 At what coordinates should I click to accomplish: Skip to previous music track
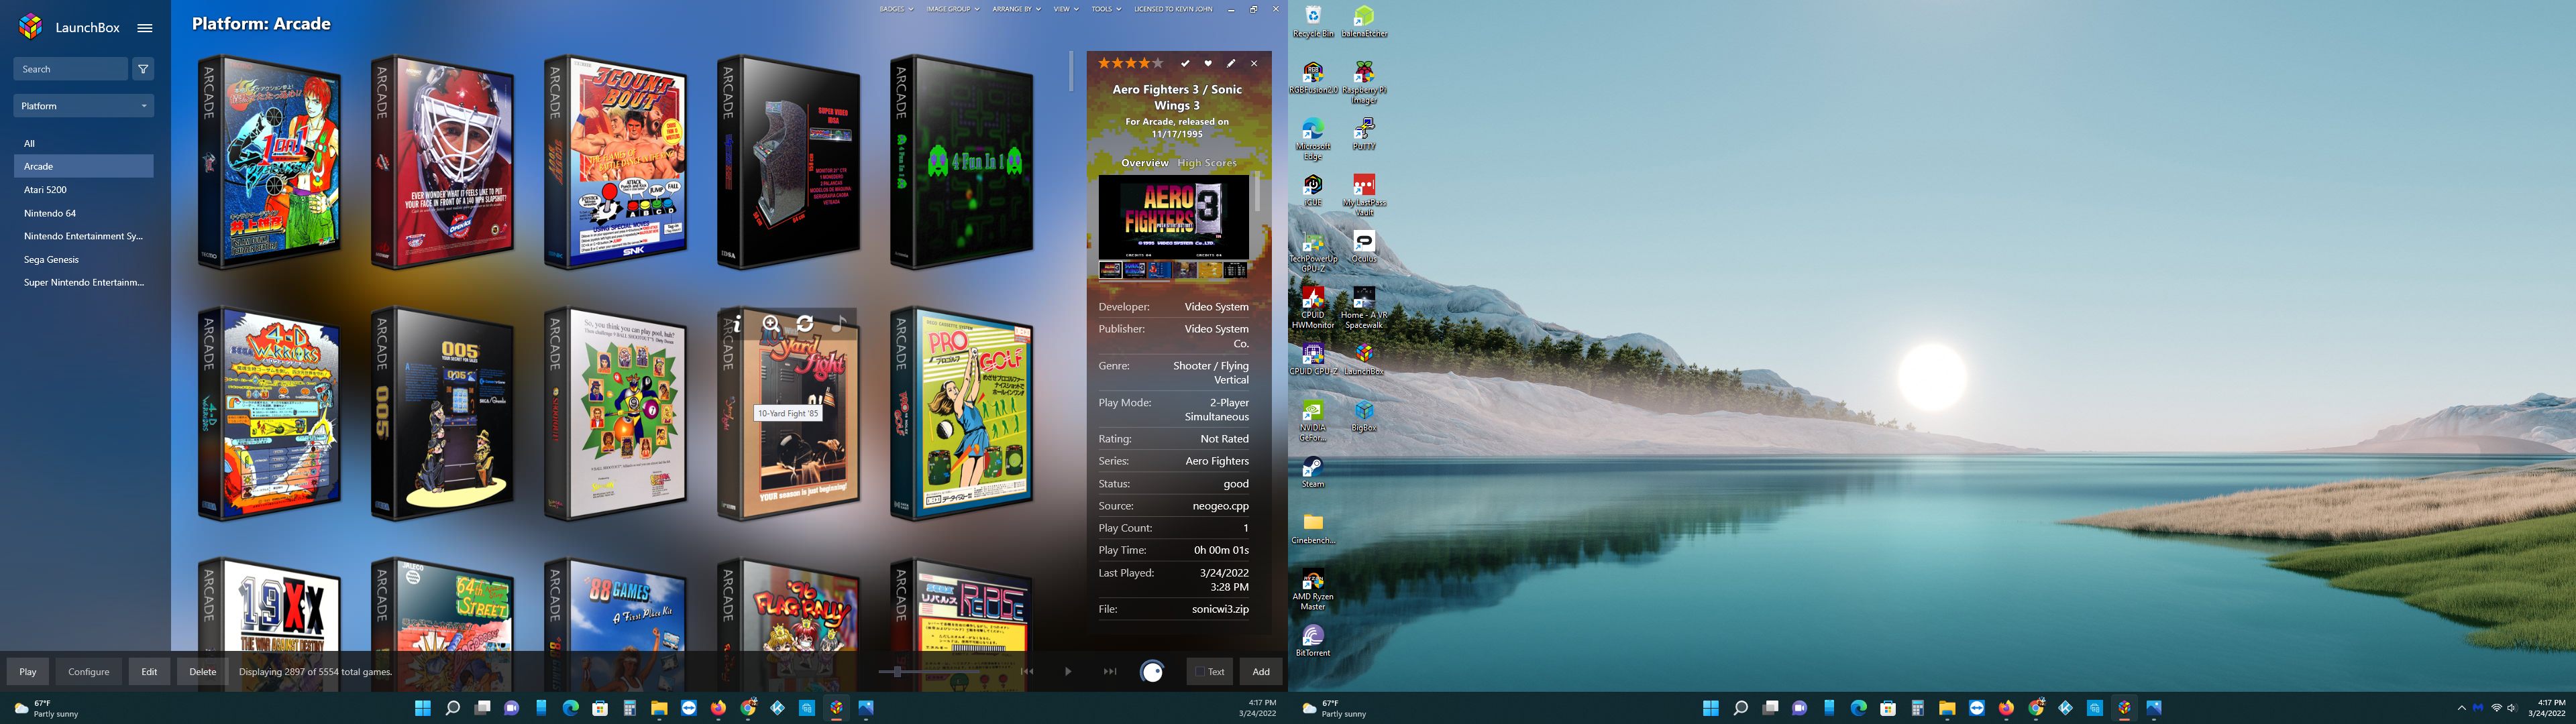coord(1027,672)
